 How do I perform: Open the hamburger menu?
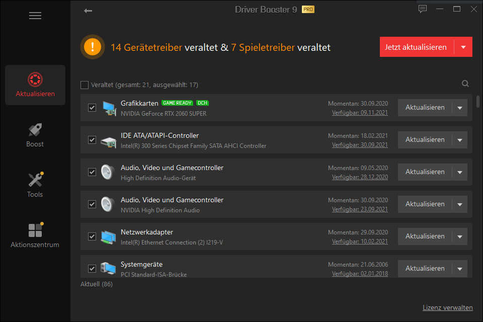pos(35,16)
